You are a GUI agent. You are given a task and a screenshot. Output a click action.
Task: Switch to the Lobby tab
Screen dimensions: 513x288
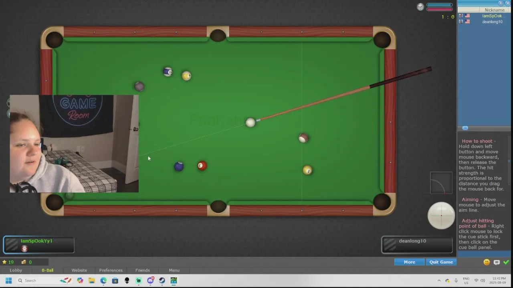(16, 270)
